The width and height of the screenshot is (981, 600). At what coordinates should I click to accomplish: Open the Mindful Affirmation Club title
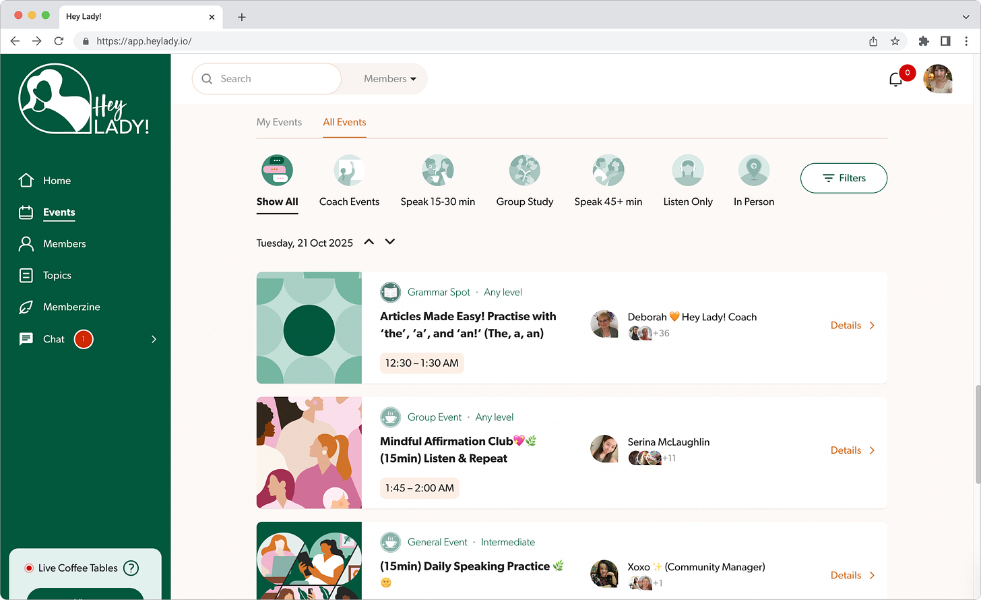(x=458, y=450)
